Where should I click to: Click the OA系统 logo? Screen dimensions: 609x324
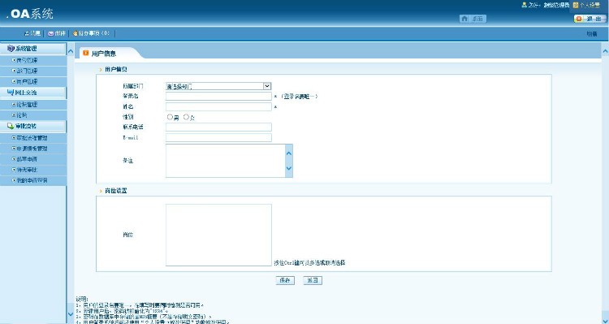pos(29,14)
